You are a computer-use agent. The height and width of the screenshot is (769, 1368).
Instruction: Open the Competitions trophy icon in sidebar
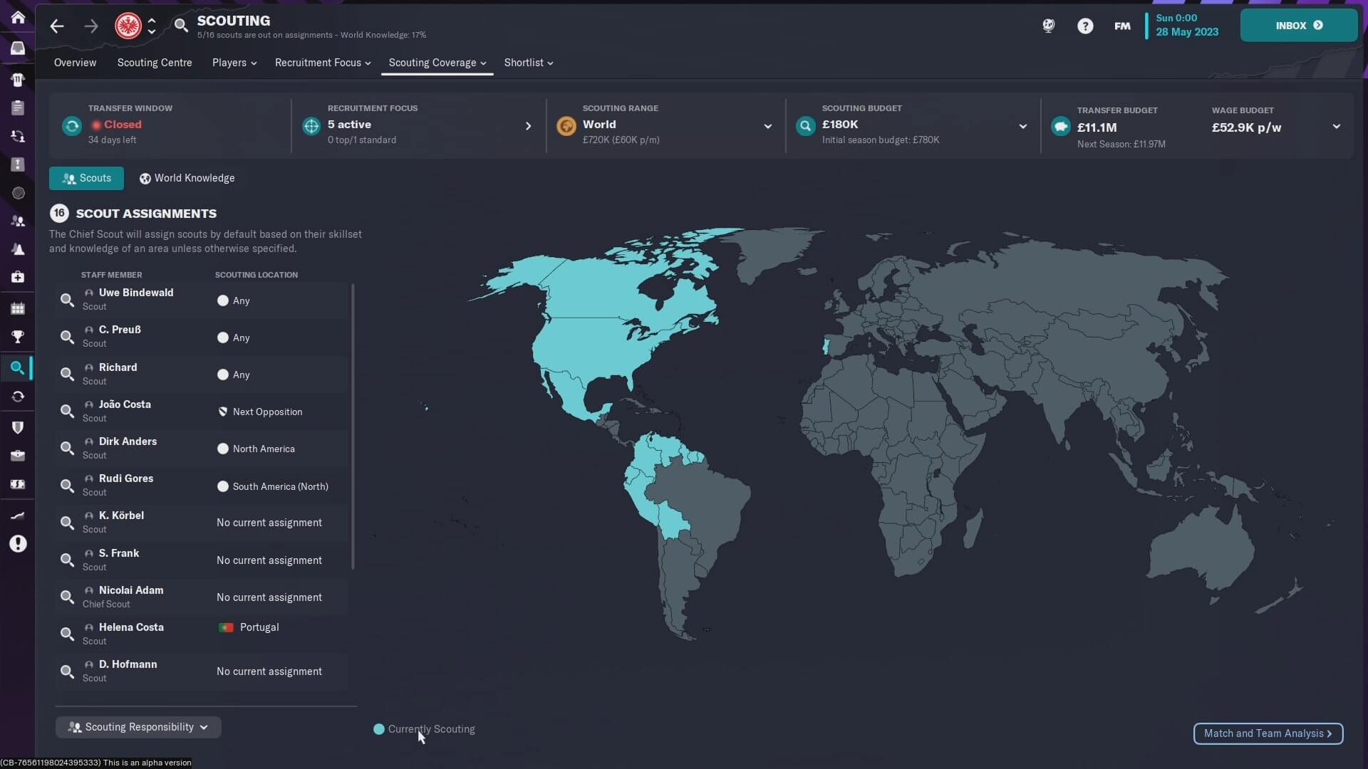point(18,337)
